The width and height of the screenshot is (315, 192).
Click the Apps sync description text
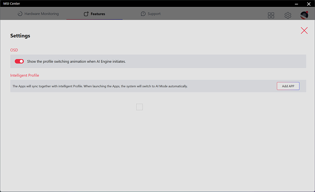tap(100, 86)
